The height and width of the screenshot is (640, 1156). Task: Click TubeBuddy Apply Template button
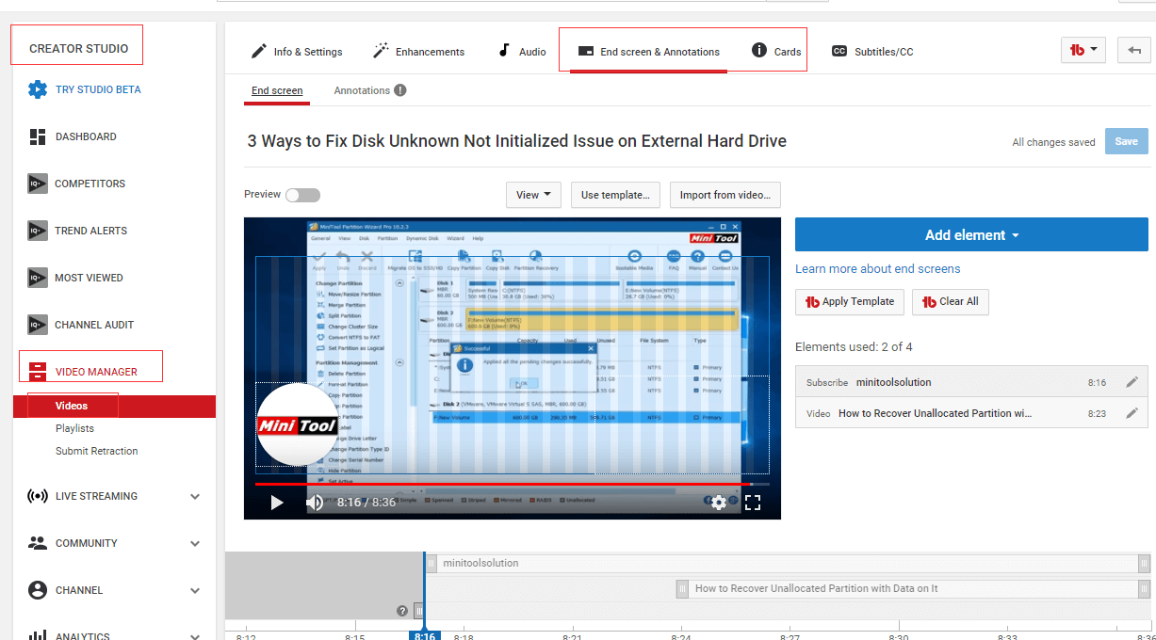[850, 301]
